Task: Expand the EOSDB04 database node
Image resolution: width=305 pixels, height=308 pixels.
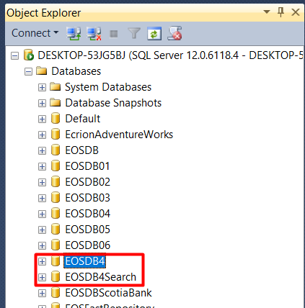Action: 42,214
